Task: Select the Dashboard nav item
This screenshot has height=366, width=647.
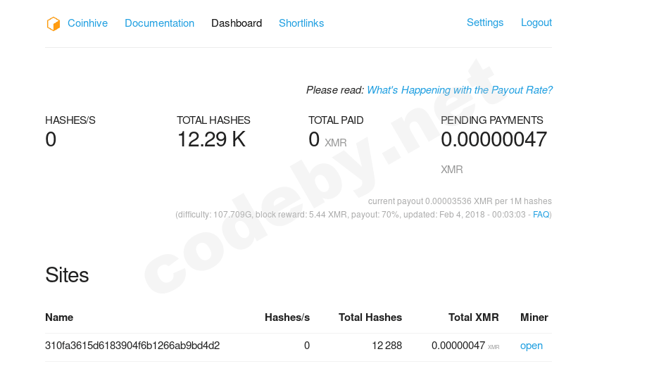Action: 237,23
